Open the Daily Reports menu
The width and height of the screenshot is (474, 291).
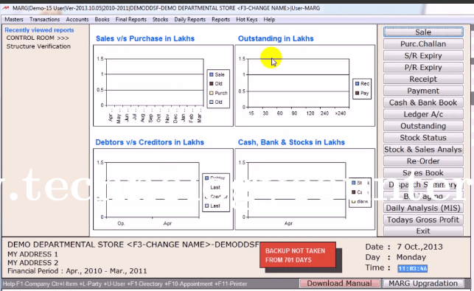click(190, 19)
